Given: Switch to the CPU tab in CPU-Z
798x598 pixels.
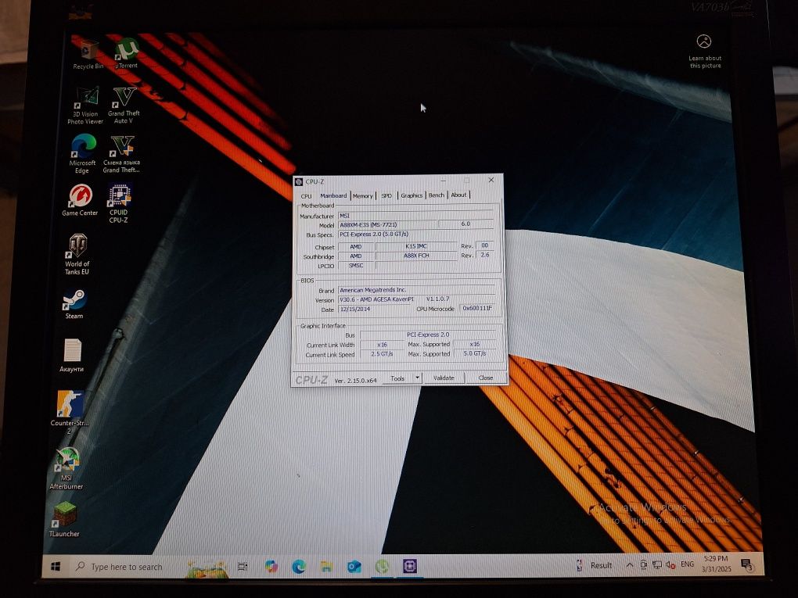Looking at the screenshot, I should pos(307,195).
